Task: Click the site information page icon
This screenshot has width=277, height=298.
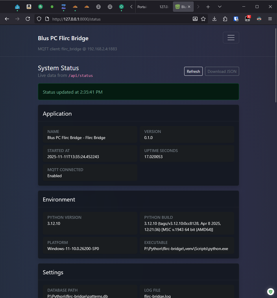Action: pos(47,19)
